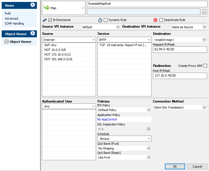Collapse the Object Viewer panel chevron
Image resolution: width=209 pixels, height=171 pixels.
(x=33, y=33)
